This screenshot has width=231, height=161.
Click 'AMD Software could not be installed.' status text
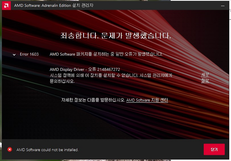47,150
